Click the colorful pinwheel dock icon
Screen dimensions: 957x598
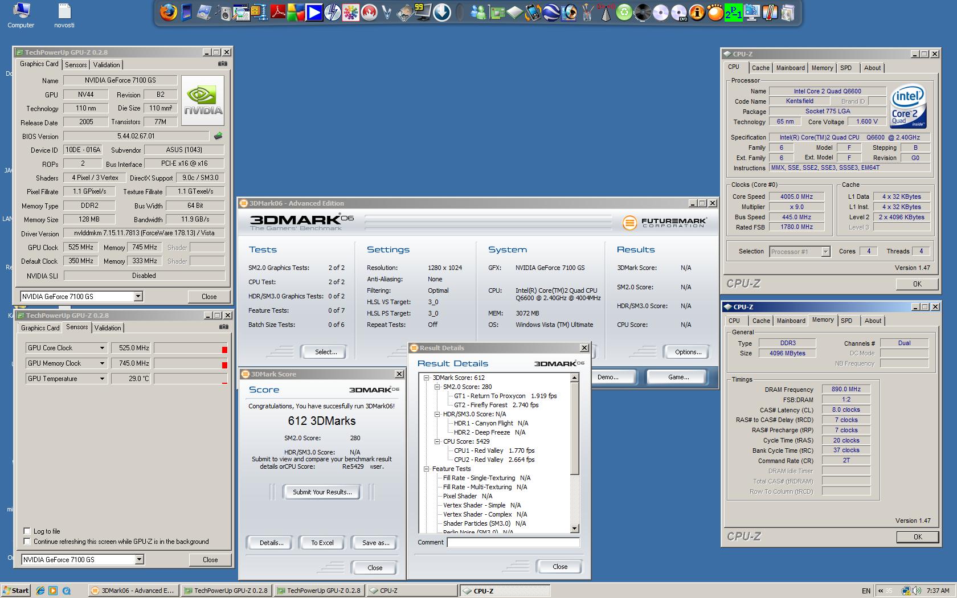tap(351, 13)
